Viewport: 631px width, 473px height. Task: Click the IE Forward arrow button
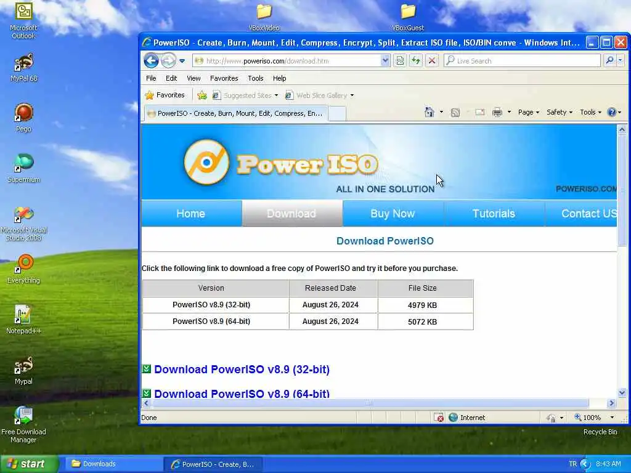click(x=168, y=61)
